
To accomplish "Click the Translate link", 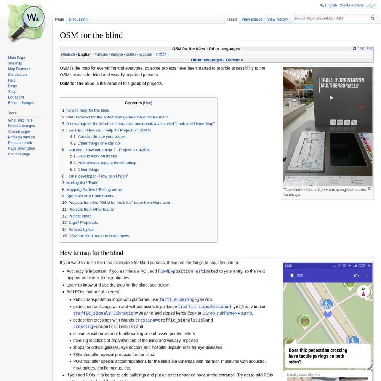I will (x=234, y=60).
